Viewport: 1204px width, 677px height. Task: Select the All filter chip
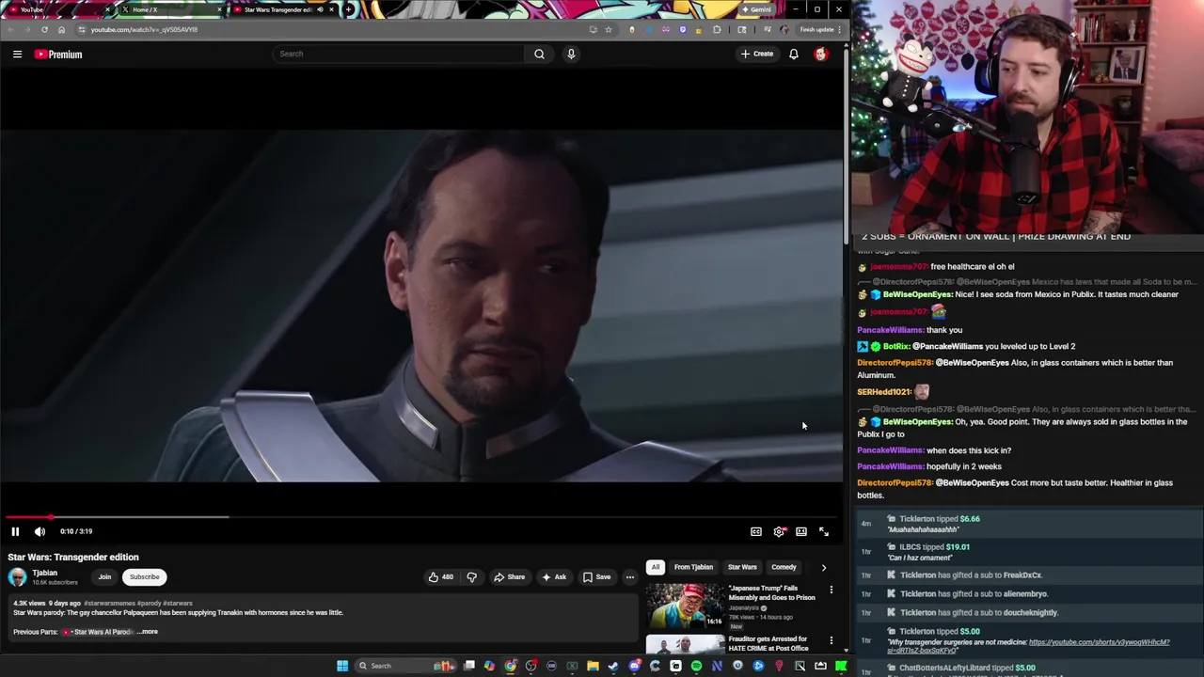pyautogui.click(x=655, y=567)
